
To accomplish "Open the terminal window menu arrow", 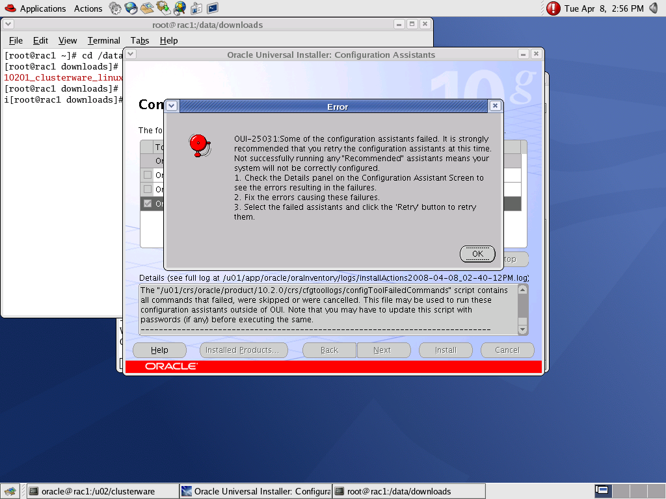I will pyautogui.click(x=8, y=25).
